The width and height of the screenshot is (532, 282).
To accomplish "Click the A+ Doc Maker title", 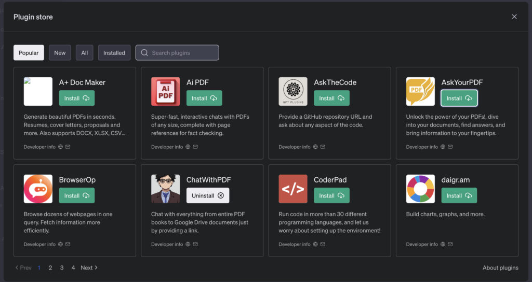I will pos(82,82).
